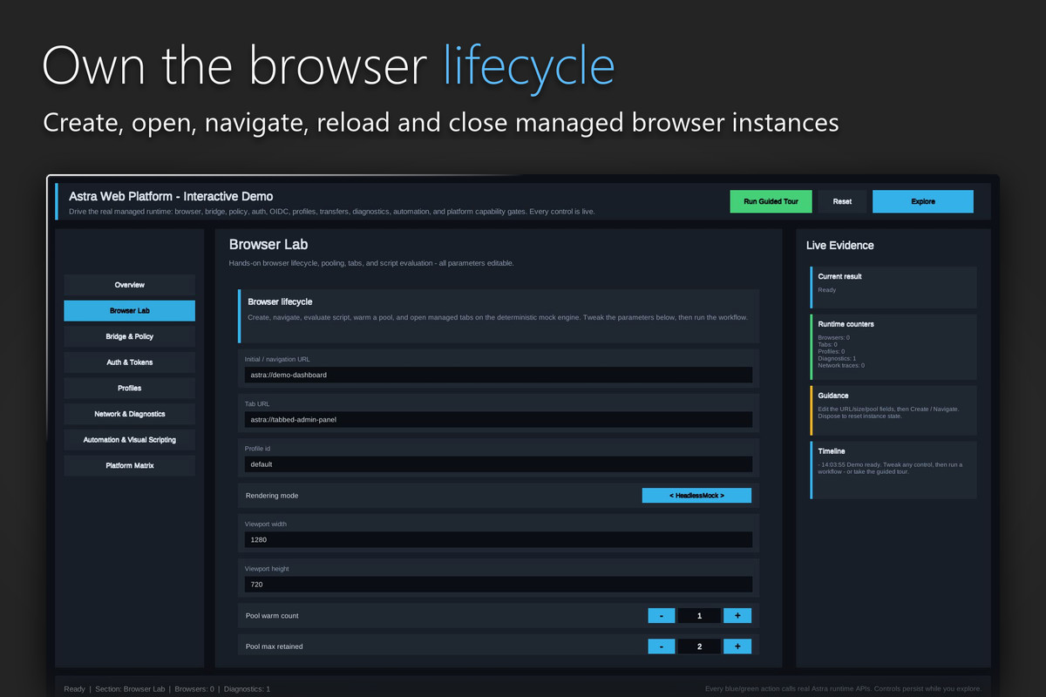This screenshot has width=1046, height=697.
Task: Click 'Ready' in the bottom status bar
Action: pos(75,689)
